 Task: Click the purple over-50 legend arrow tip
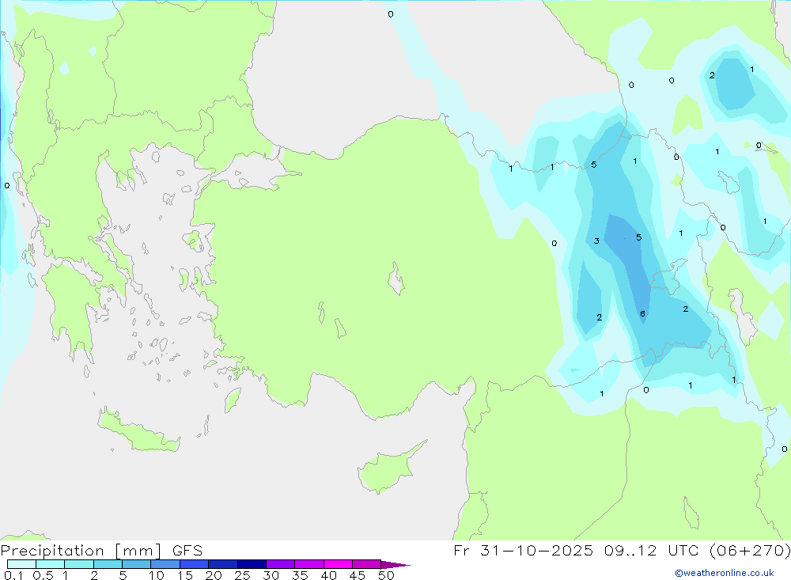coord(396,565)
